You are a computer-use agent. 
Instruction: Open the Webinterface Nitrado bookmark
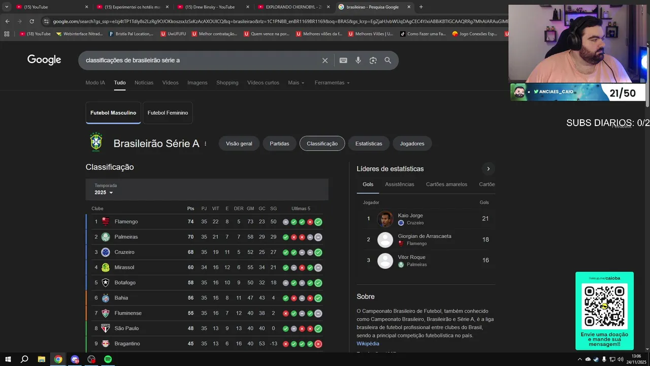[79, 34]
